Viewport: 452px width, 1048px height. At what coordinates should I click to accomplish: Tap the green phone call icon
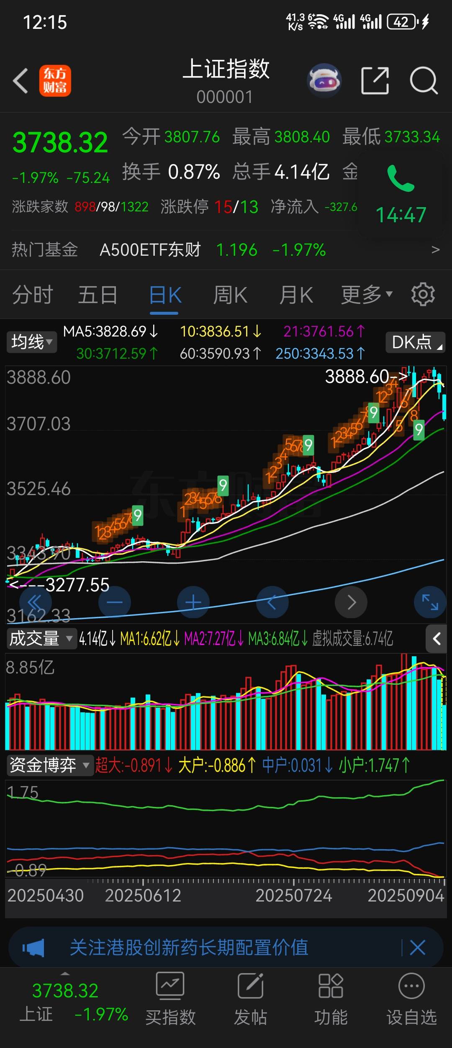401,179
